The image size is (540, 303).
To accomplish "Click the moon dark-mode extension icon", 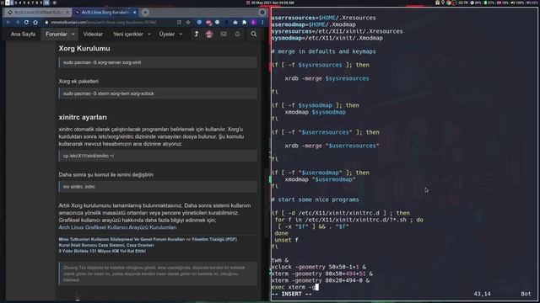I will [226, 23].
